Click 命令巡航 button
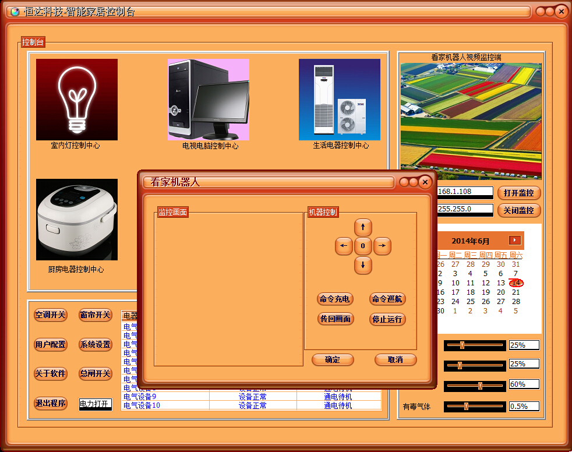 point(387,299)
